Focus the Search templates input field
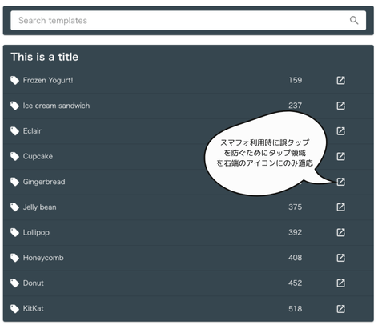The width and height of the screenshot is (378, 325). pos(188,21)
